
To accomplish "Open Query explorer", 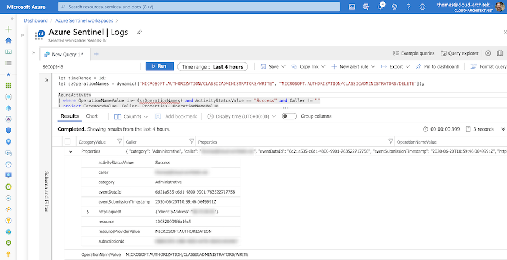I will (459, 53).
